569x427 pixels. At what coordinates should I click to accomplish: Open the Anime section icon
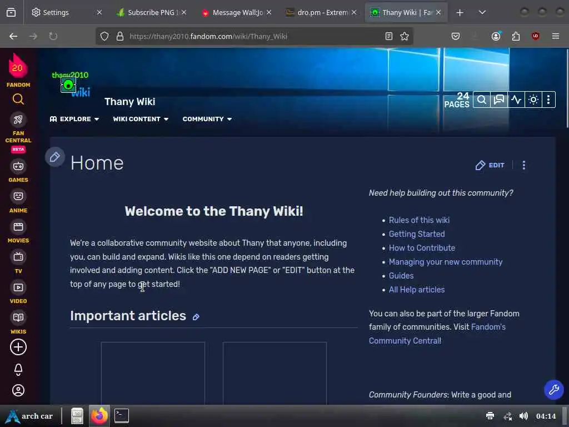click(18, 196)
